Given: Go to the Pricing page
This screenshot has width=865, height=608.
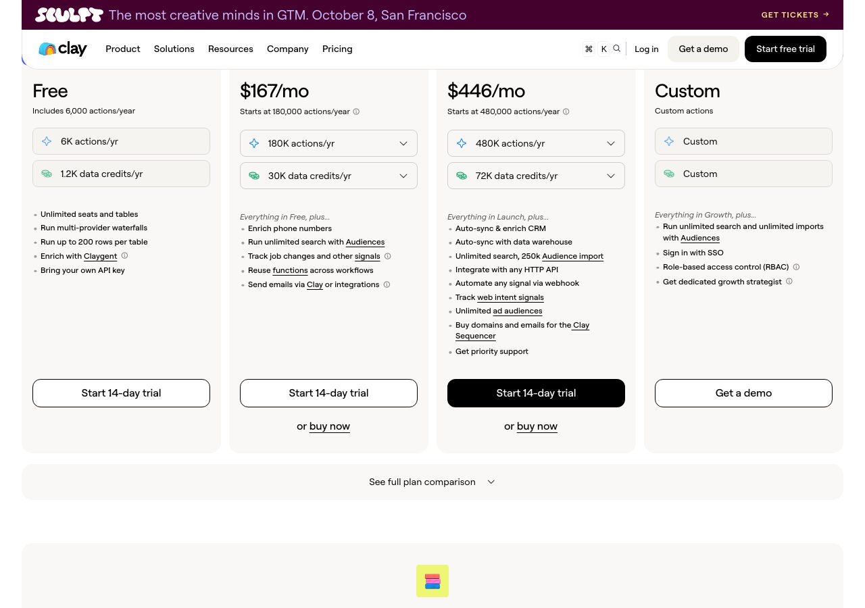Looking at the screenshot, I should (337, 49).
